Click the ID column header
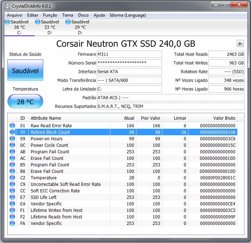 [22, 118]
